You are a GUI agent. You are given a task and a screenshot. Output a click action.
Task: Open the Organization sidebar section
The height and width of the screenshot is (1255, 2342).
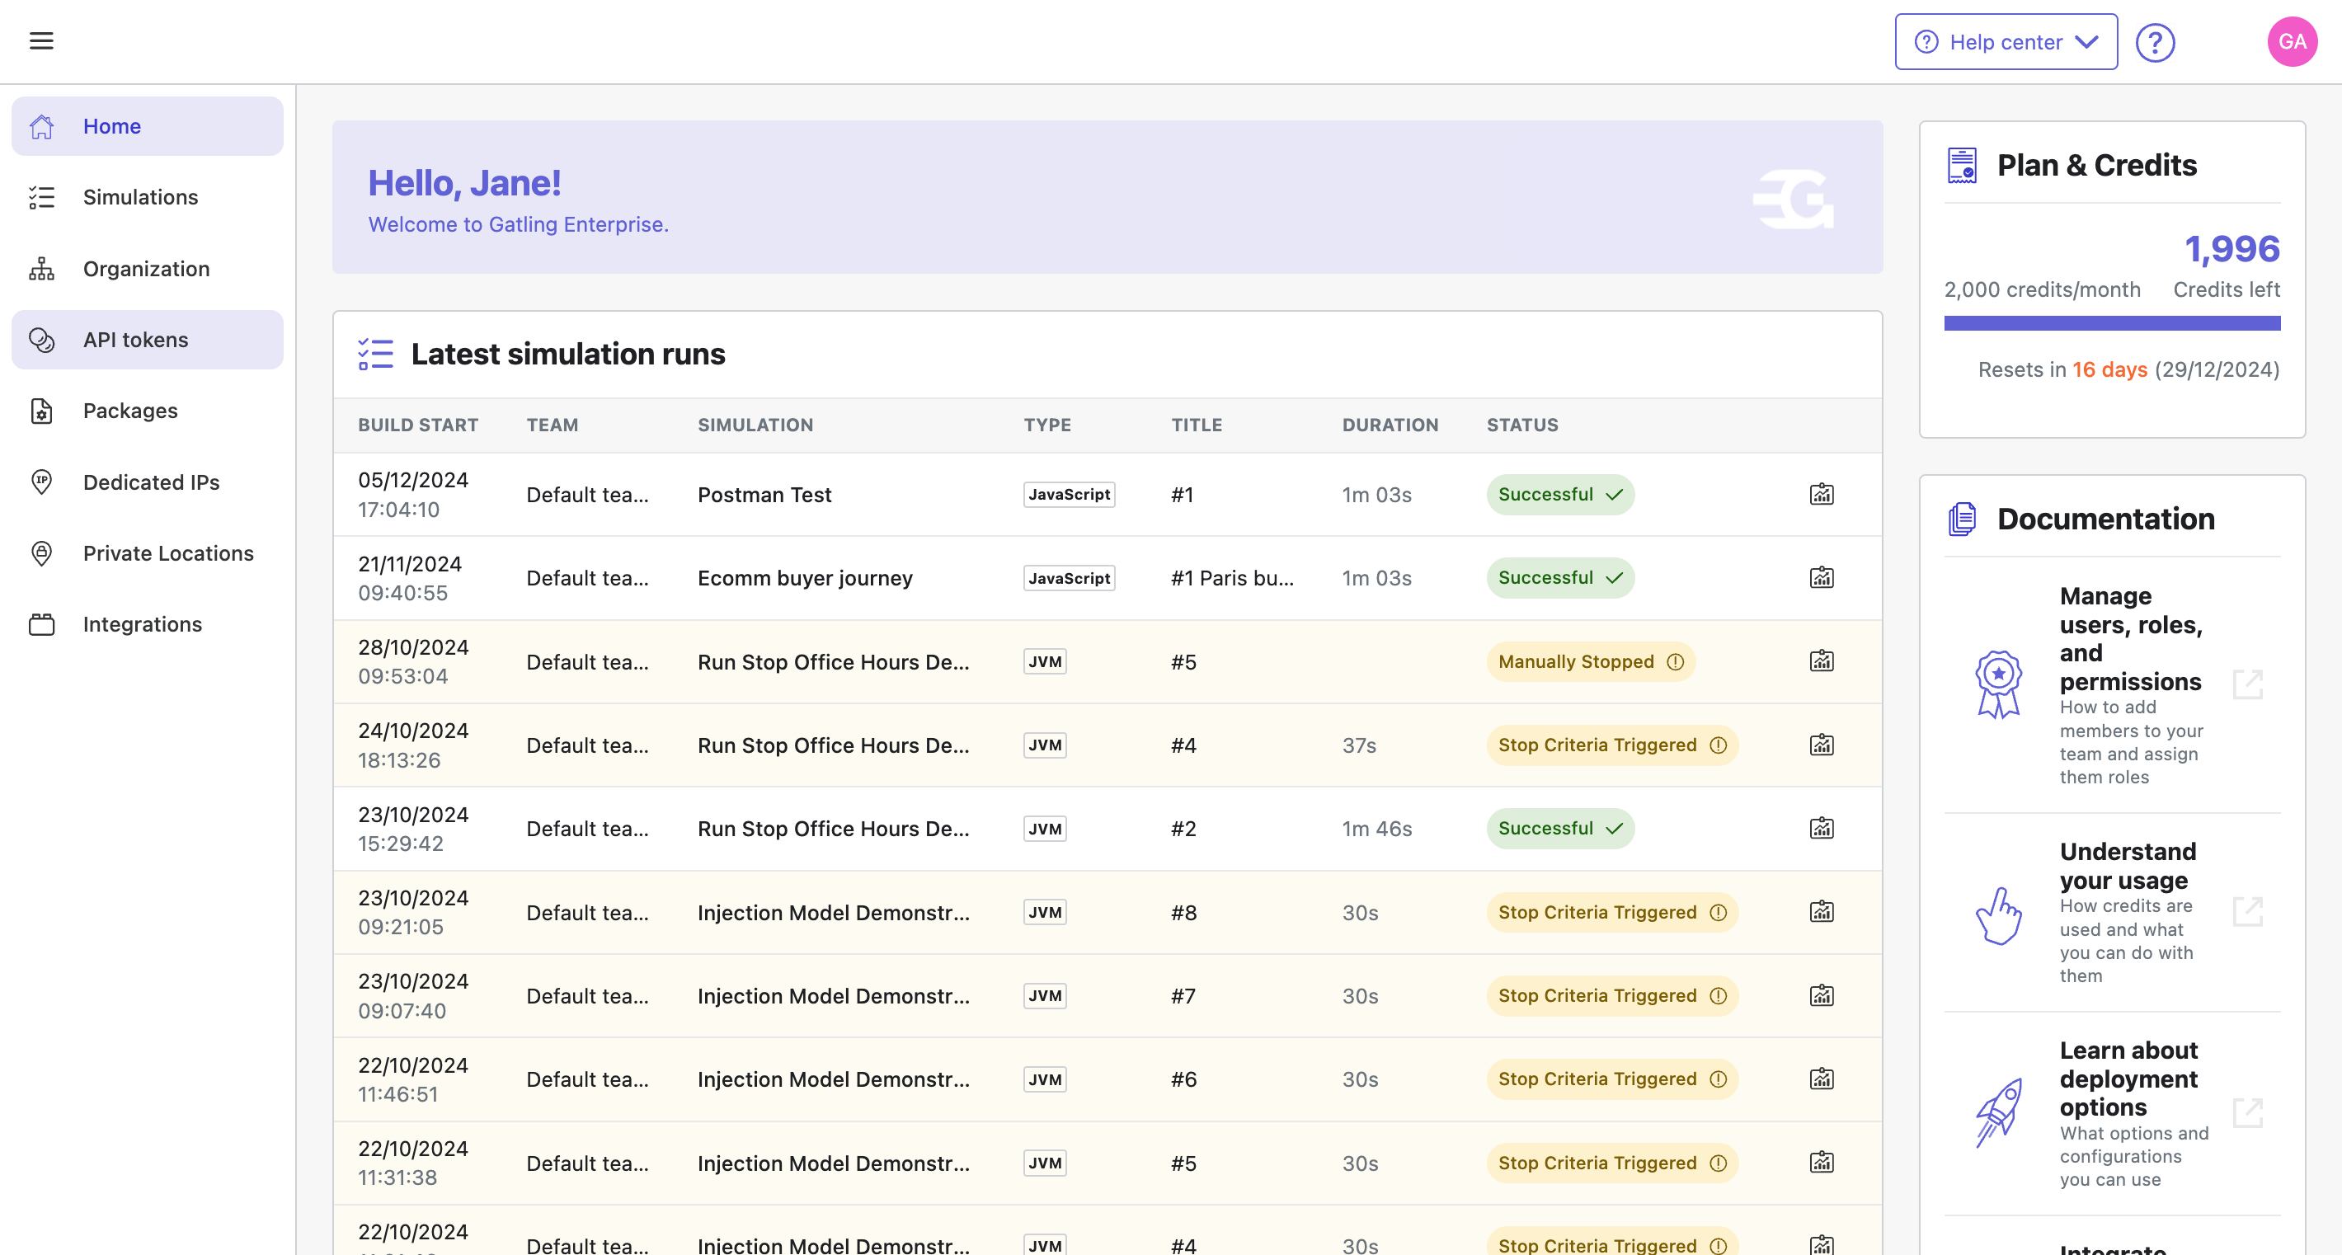click(x=145, y=269)
